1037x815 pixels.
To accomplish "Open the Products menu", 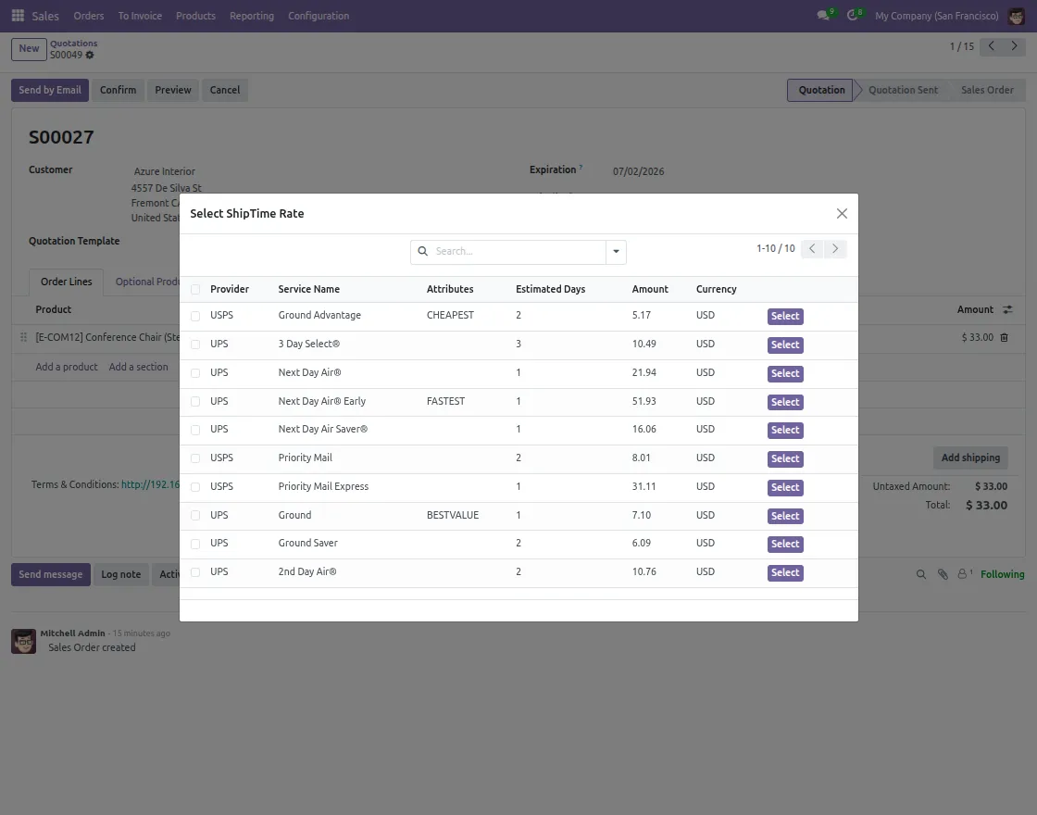I will 195,16.
